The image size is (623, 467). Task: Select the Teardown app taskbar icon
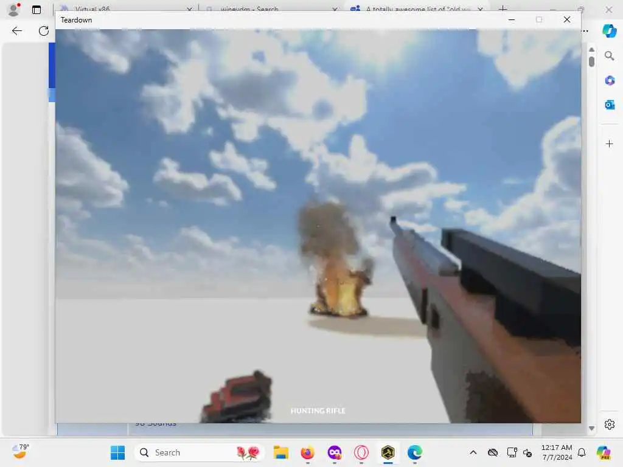pos(388,452)
